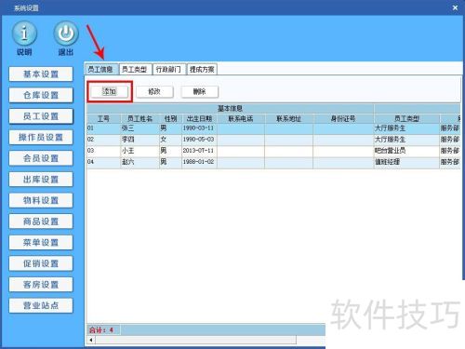Click birth date 1990-05-03 cell

198,140
